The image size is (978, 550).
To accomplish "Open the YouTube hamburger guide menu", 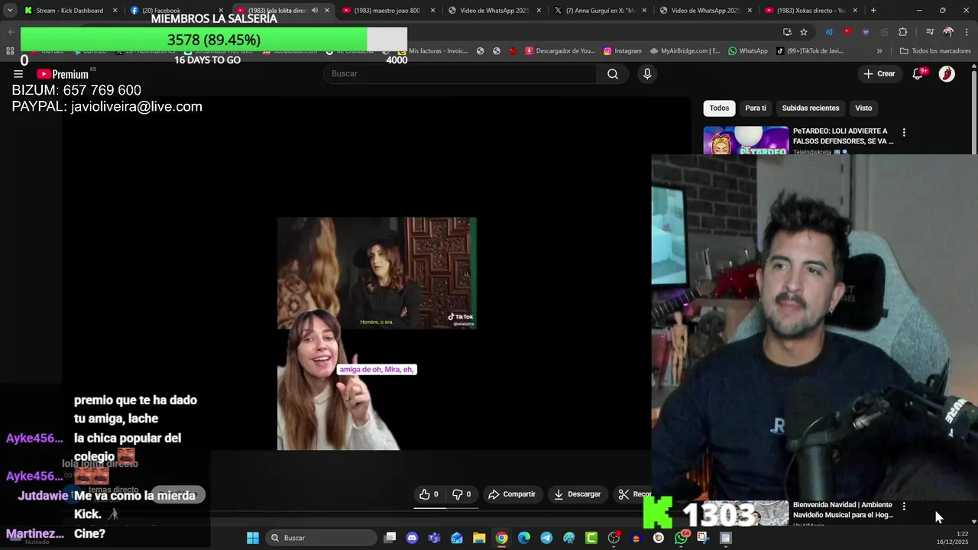I will click(18, 74).
